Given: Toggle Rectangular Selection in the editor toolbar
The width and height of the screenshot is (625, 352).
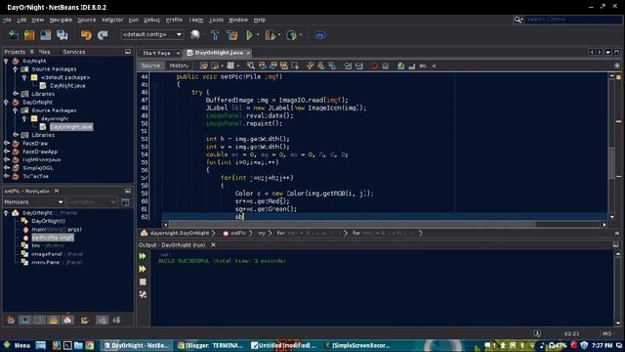Looking at the screenshot, I should pyautogui.click(x=295, y=66).
